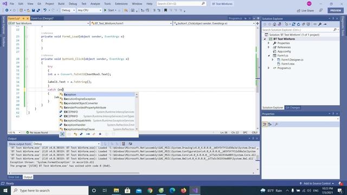Viewport: 347px width, 195px height.
Task: Switch views icon in Solution Explorer toolbar
Action: (x=280, y=24)
